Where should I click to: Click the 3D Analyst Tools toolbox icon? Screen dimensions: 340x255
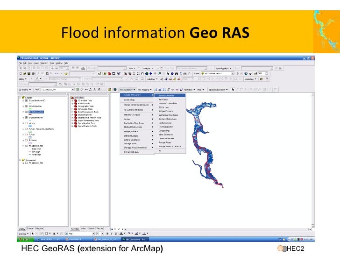pos(76,100)
